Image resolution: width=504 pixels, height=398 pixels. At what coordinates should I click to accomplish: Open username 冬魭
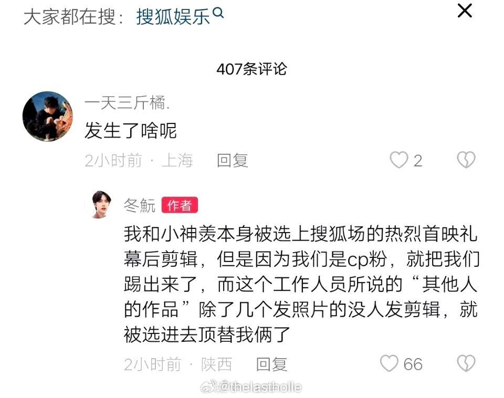(140, 205)
